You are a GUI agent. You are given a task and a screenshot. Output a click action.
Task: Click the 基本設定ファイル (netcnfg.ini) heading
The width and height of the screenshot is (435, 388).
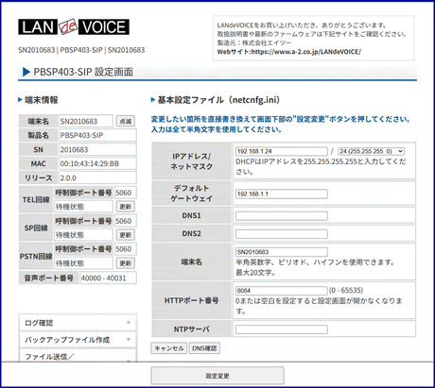pyautogui.click(x=218, y=100)
